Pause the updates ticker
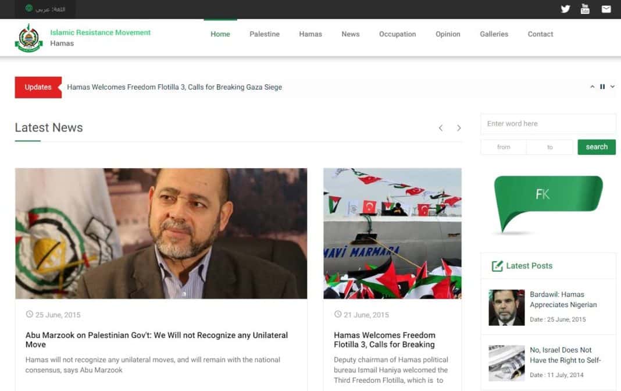 coord(602,87)
